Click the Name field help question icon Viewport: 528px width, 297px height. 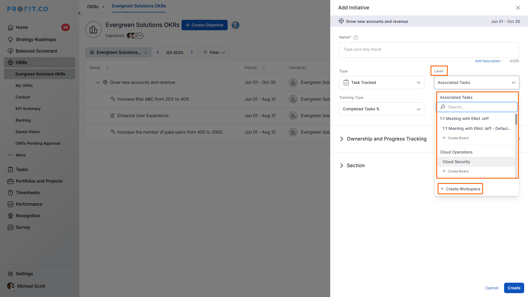pos(356,38)
